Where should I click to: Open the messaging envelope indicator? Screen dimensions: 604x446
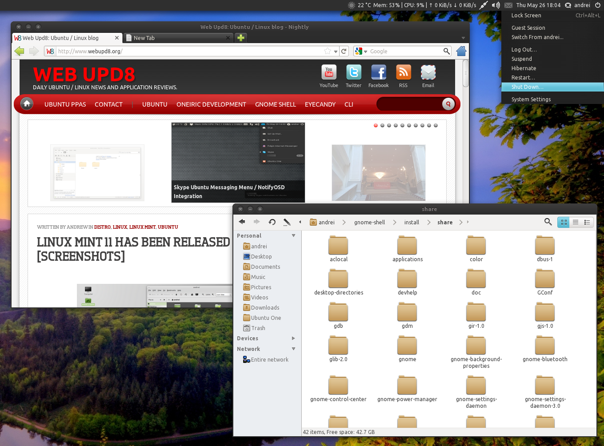click(508, 5)
